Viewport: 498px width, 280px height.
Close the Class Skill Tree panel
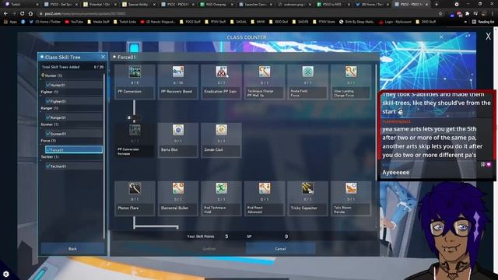tap(103, 57)
